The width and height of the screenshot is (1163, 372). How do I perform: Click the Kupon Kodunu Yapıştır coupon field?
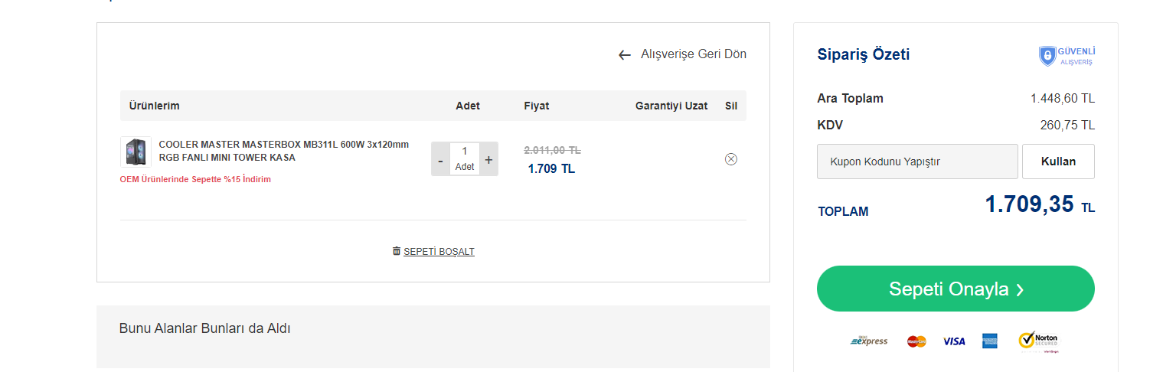917,162
